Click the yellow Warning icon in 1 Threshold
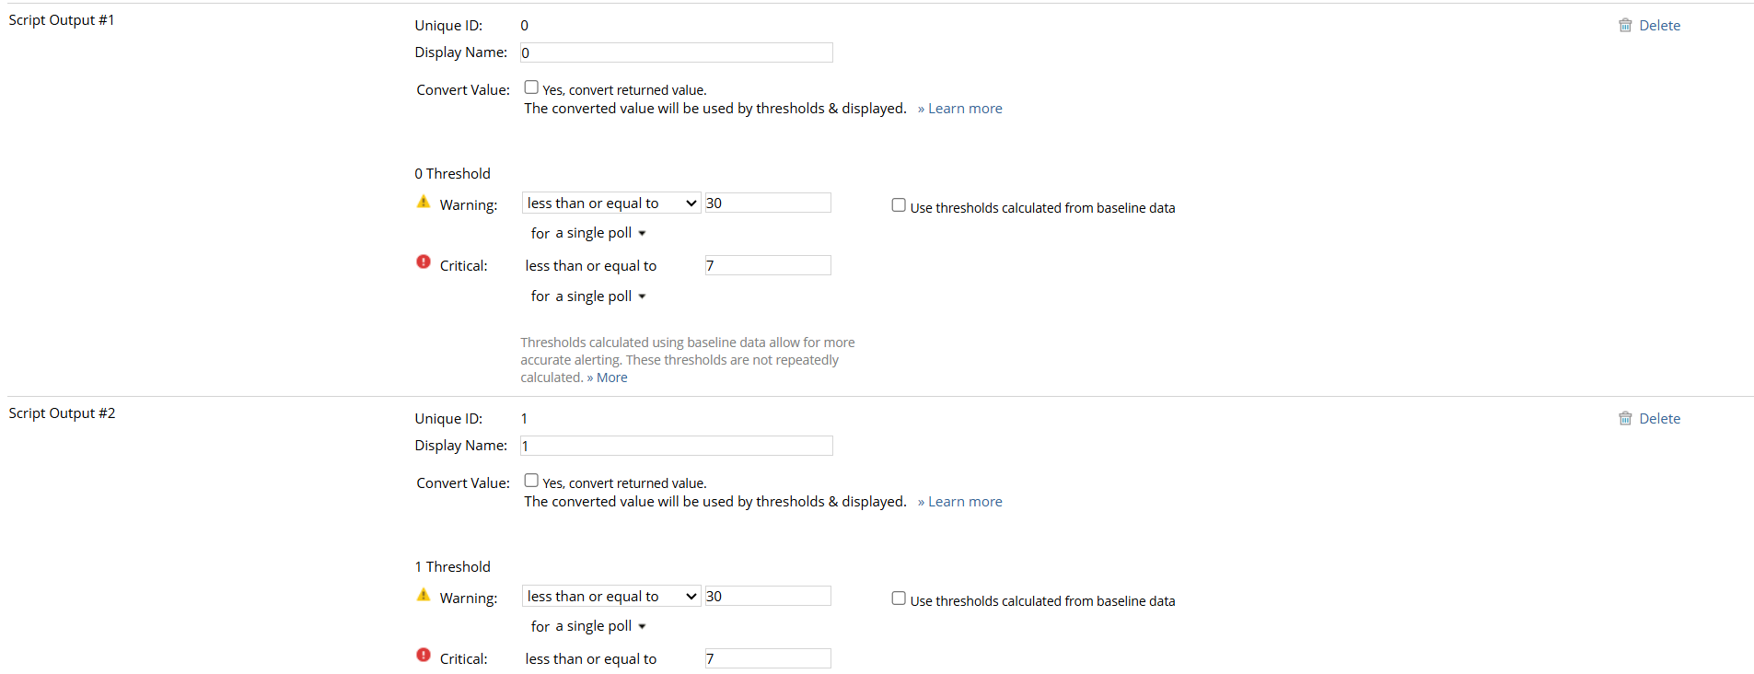This screenshot has height=674, width=1754. 424,595
